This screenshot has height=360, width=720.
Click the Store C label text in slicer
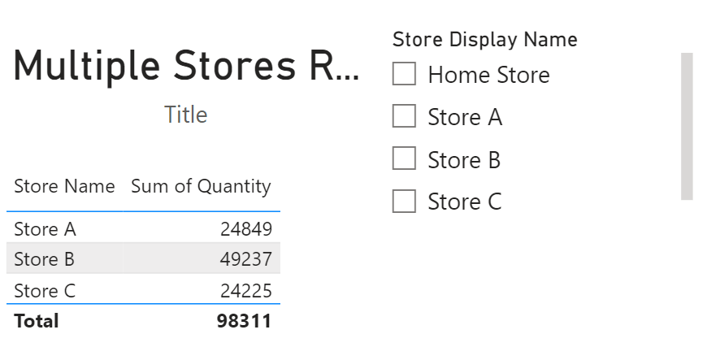[465, 202]
